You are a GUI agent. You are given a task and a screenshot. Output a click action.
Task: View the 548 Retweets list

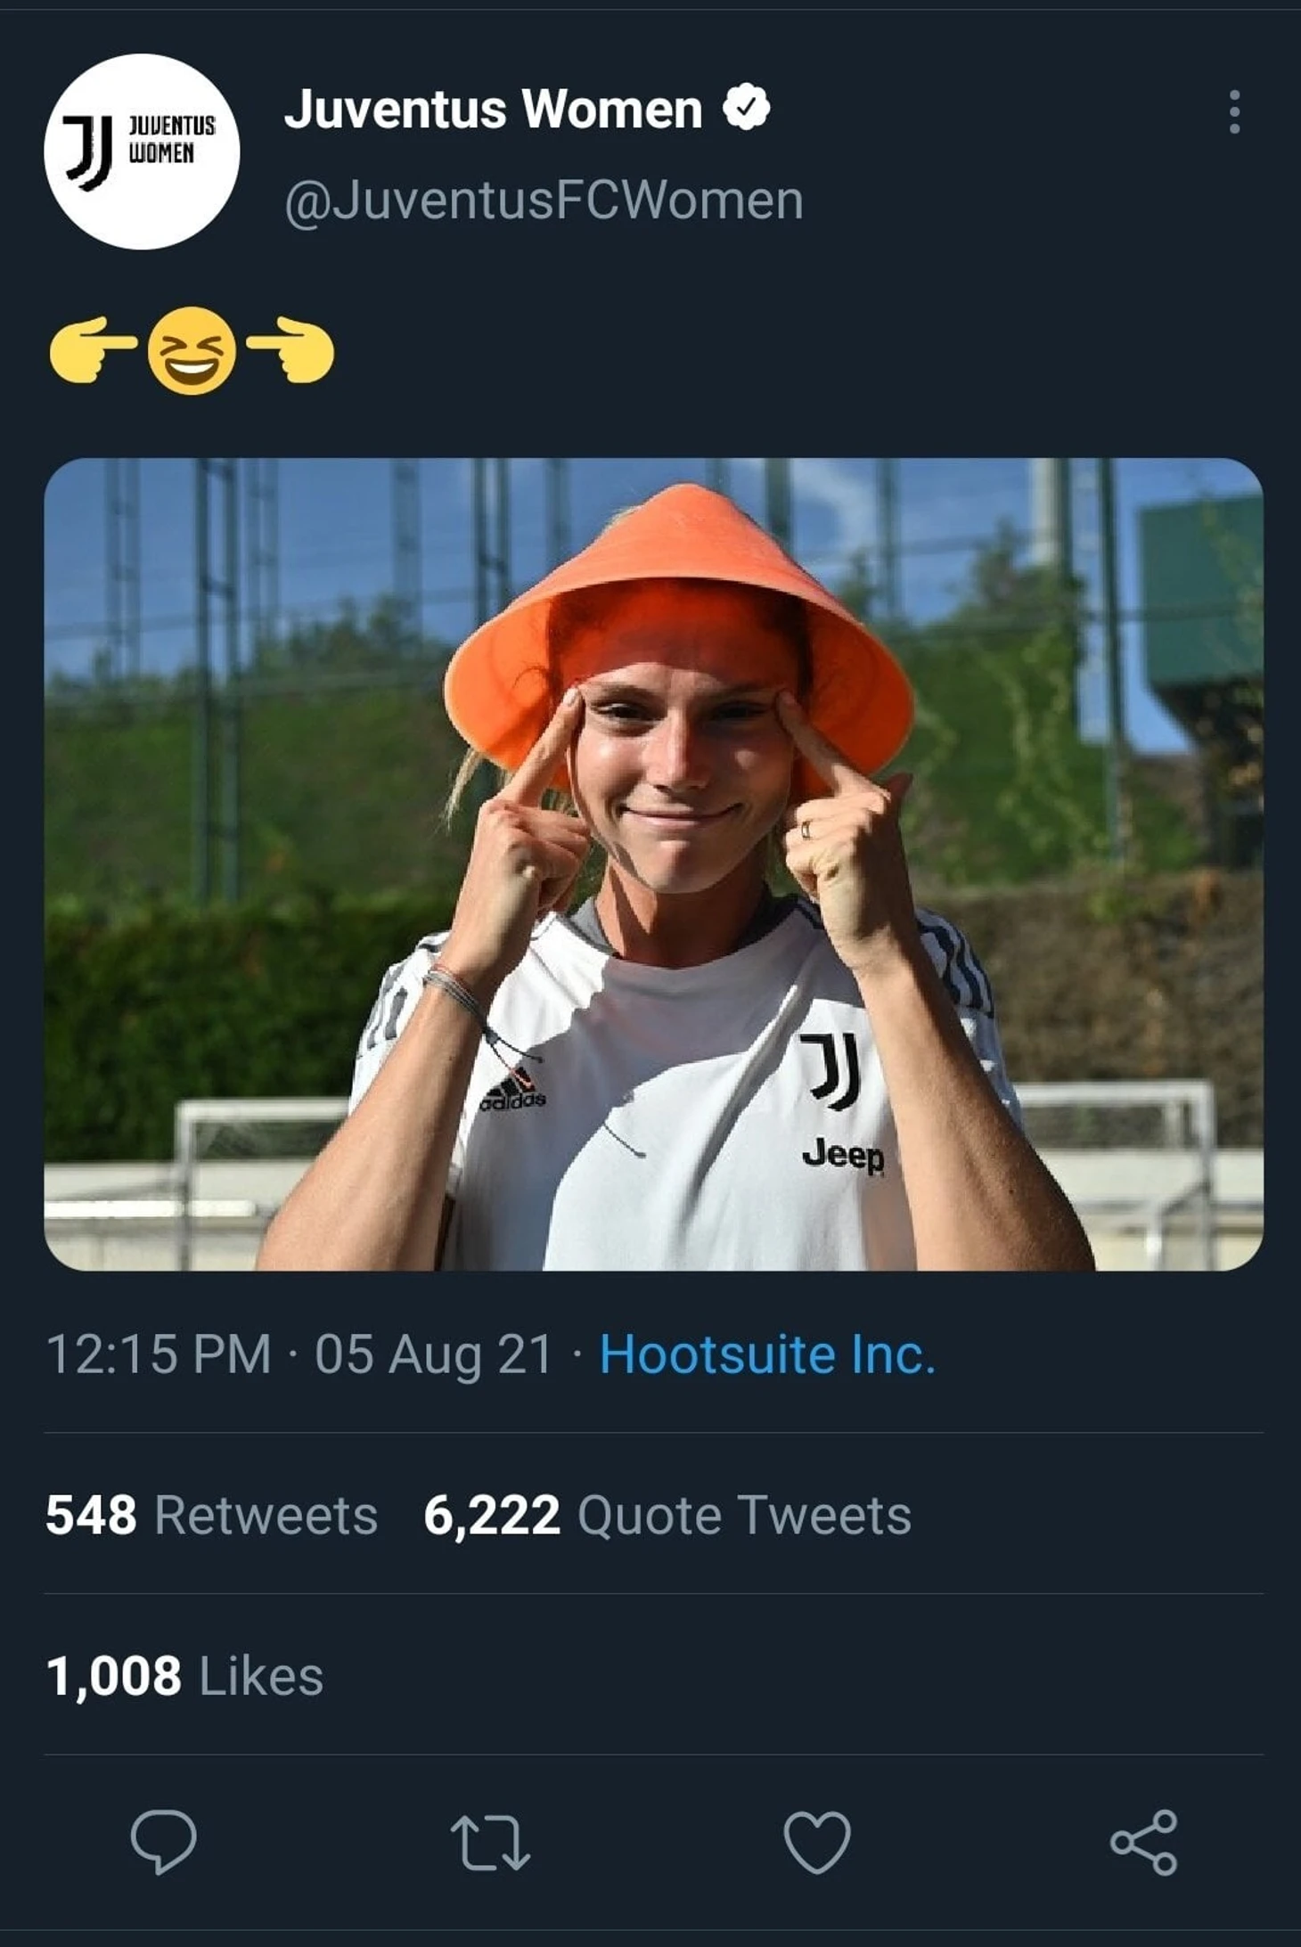click(211, 1515)
